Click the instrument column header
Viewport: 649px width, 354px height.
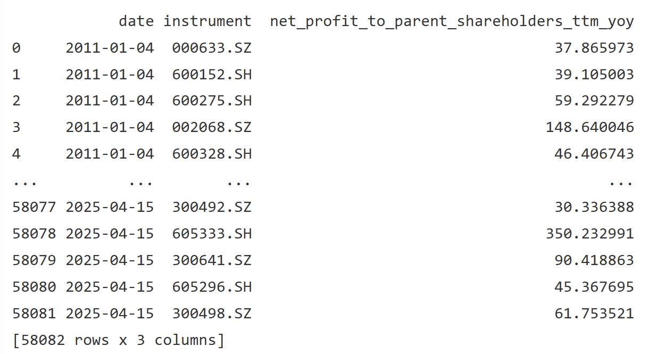click(207, 21)
